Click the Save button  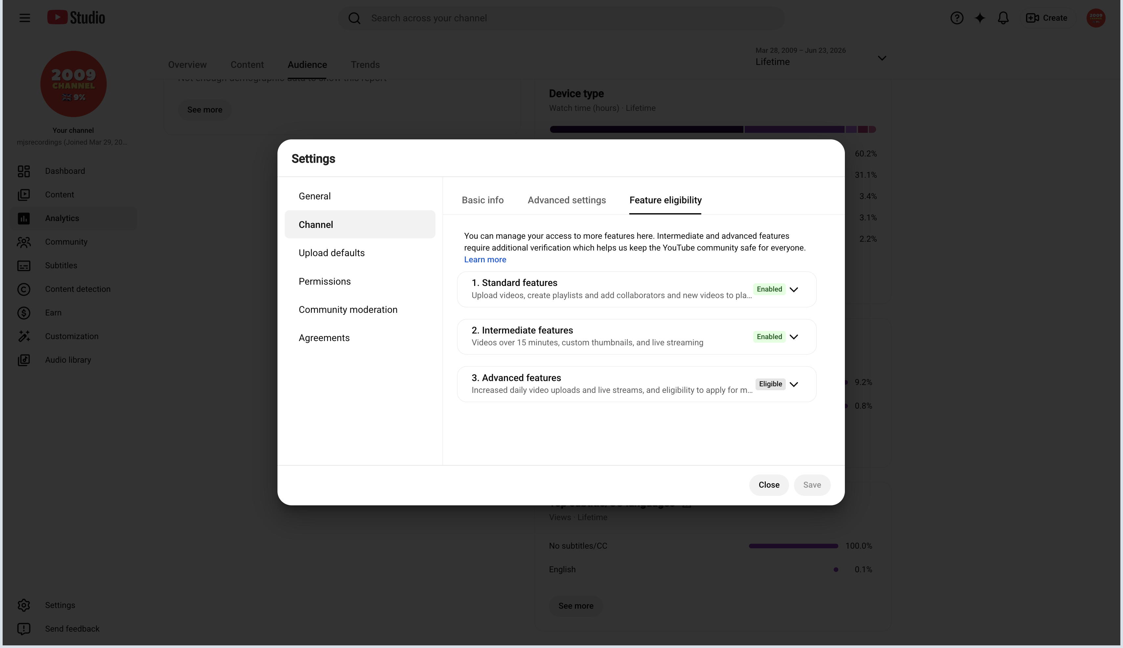(812, 485)
